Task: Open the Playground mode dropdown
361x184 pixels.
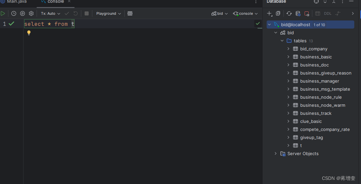Action: pos(108,13)
